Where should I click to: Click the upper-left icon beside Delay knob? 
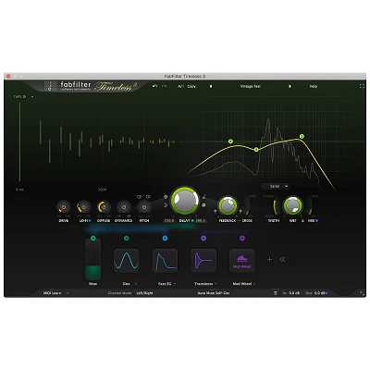[x=166, y=196]
